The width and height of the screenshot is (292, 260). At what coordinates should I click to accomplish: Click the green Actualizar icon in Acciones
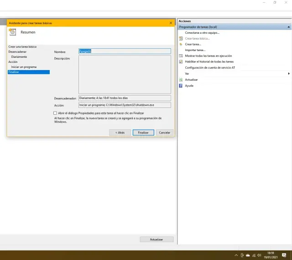pos(181,80)
